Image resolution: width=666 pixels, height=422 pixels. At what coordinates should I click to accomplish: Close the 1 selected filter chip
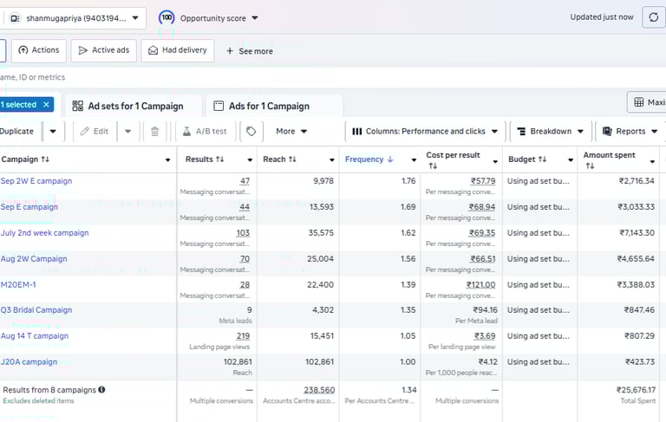(x=46, y=105)
